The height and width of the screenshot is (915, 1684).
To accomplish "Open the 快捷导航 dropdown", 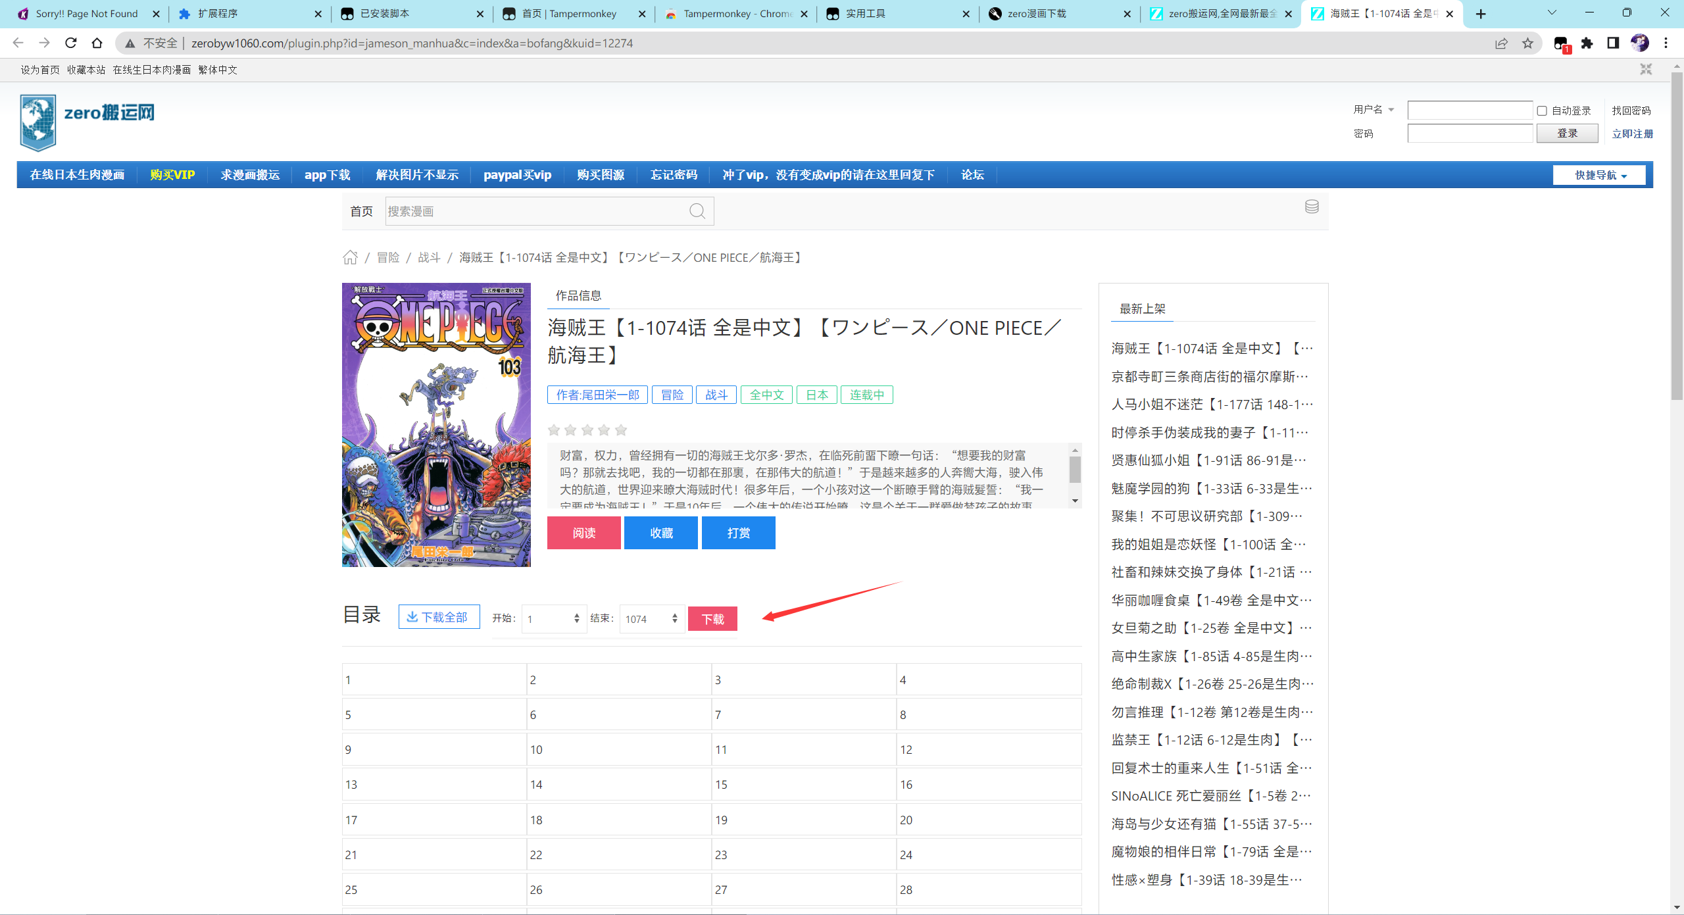I will click(x=1600, y=175).
